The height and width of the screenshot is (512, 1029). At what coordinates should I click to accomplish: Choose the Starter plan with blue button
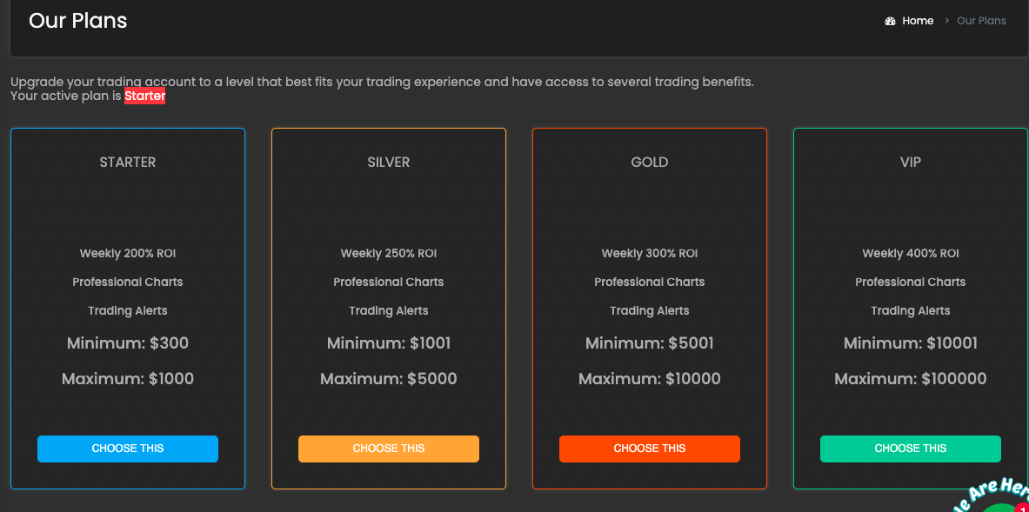(128, 449)
